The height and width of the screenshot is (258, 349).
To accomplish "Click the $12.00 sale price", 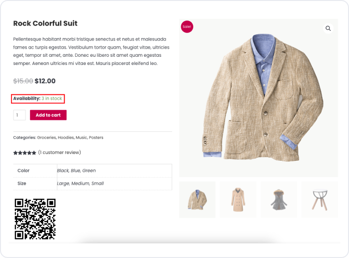I will coord(45,81).
